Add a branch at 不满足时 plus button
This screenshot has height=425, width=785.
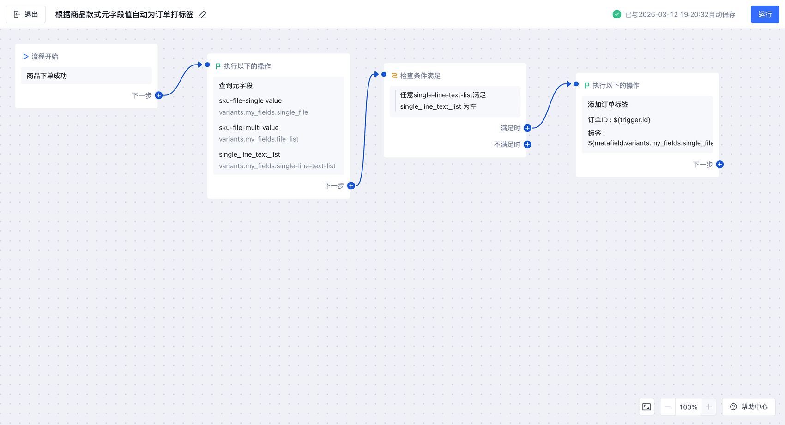[x=527, y=144]
